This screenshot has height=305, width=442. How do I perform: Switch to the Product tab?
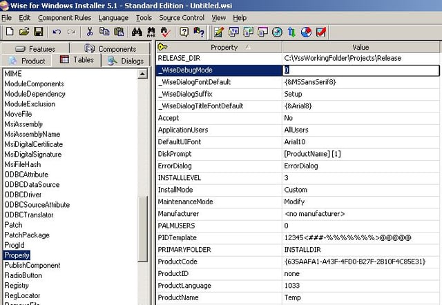(x=26, y=61)
